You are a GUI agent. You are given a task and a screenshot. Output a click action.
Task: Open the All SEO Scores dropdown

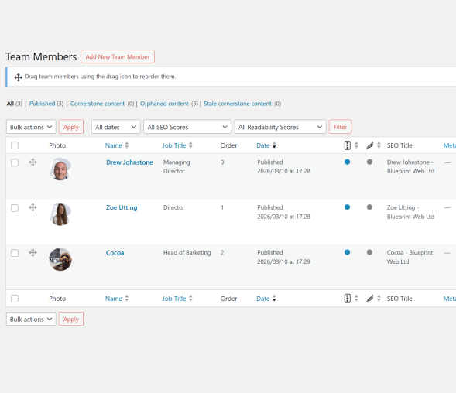click(187, 127)
